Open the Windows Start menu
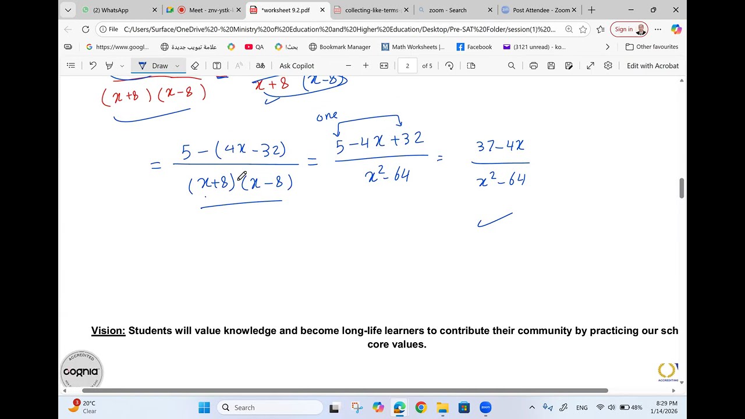This screenshot has height=419, width=745. (204, 407)
